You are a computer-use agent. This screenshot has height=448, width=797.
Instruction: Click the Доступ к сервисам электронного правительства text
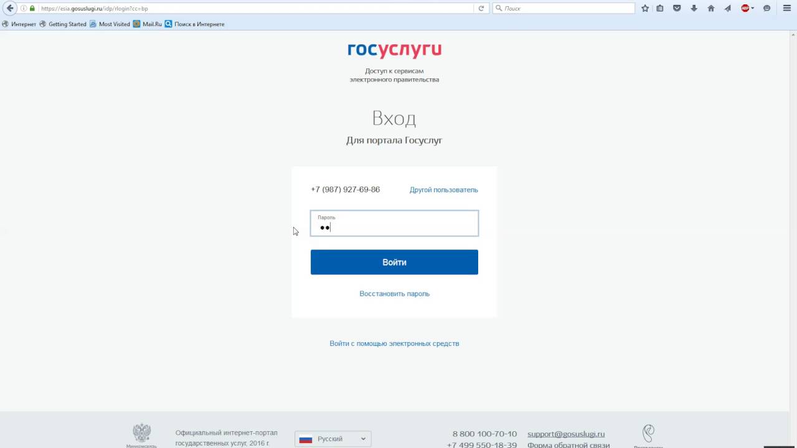coord(394,75)
